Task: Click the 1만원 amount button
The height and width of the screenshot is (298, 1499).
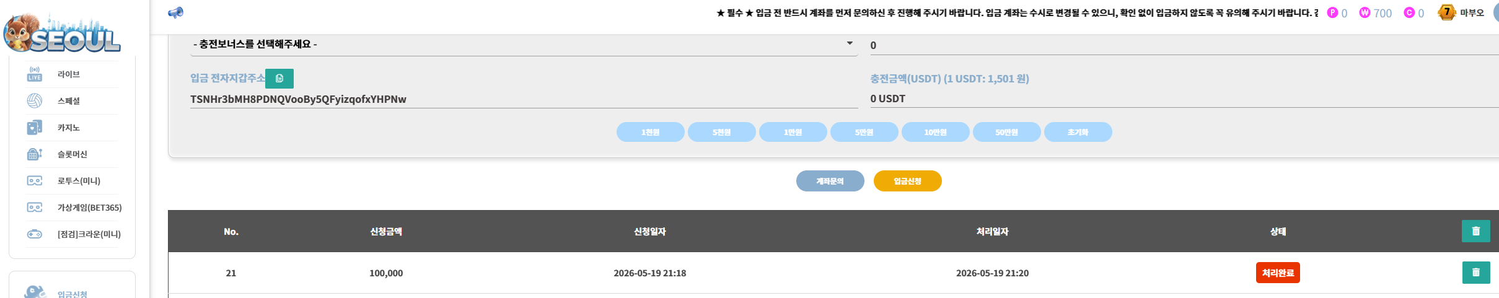Action: point(793,132)
